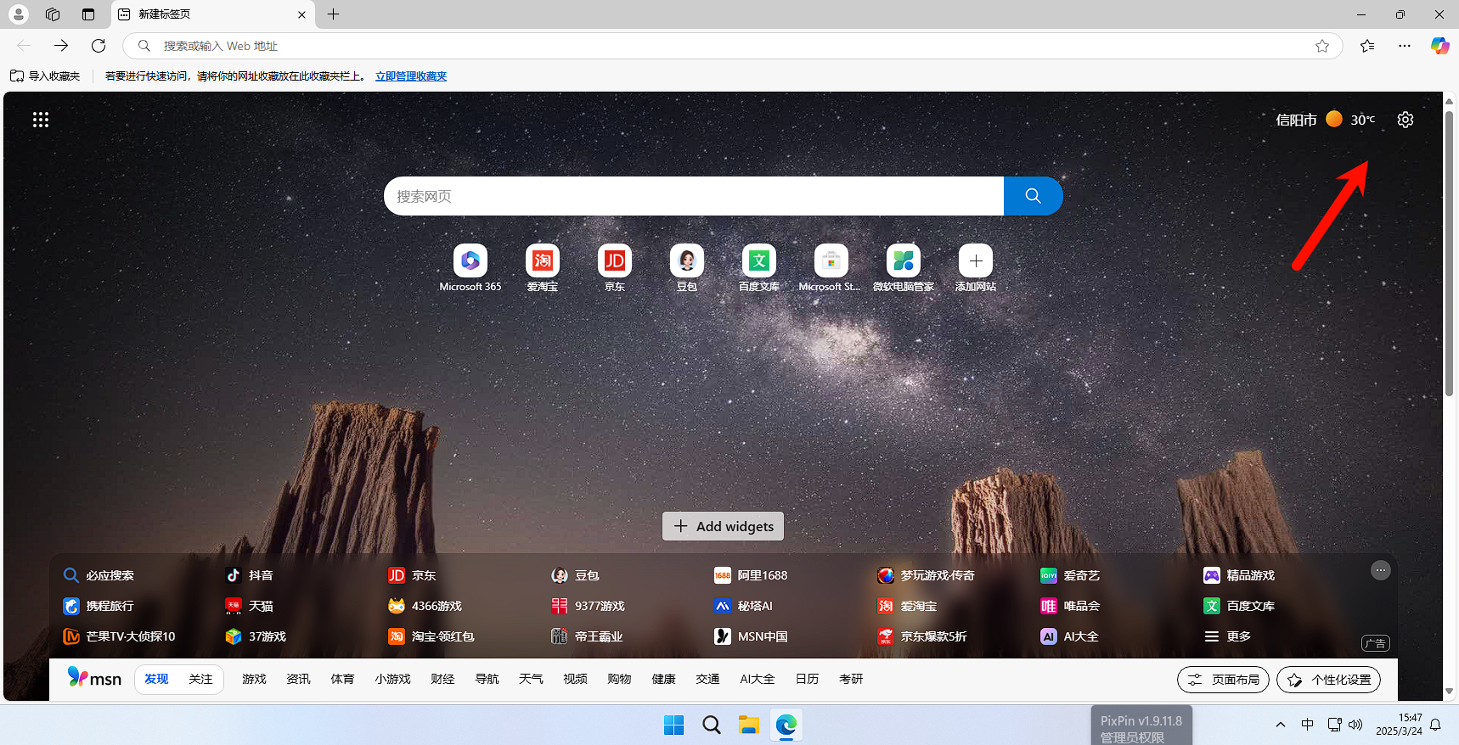Open the 阿里1688 link
This screenshot has height=745, width=1459.
pyautogui.click(x=751, y=575)
